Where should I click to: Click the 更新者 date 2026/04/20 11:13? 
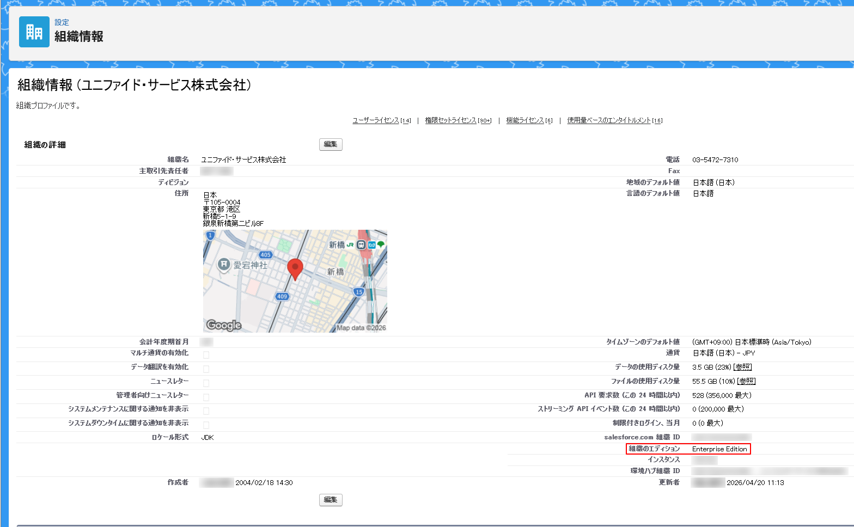755,483
